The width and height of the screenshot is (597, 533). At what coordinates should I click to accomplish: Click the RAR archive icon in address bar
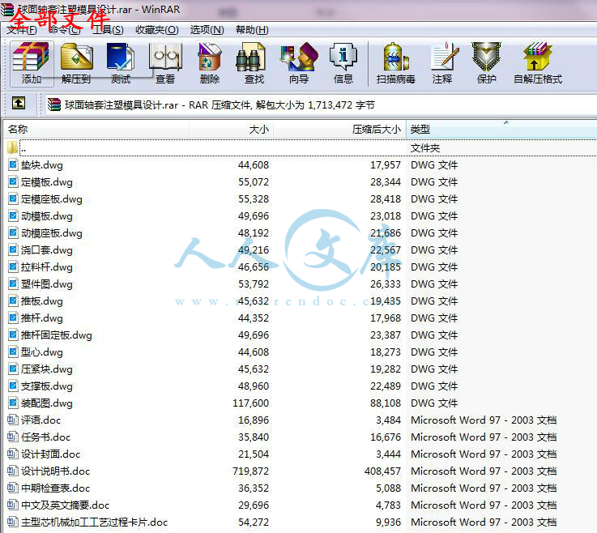[x=54, y=104]
